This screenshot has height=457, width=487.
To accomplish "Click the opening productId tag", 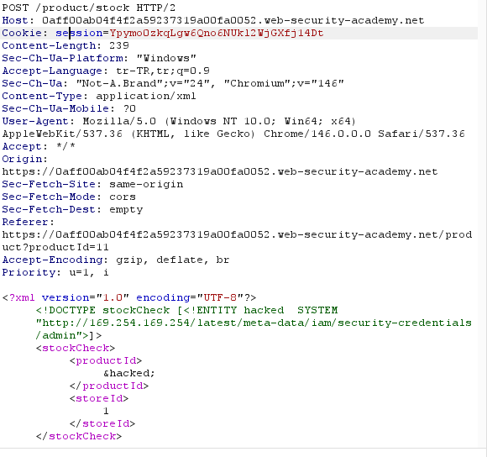I will pos(106,360).
